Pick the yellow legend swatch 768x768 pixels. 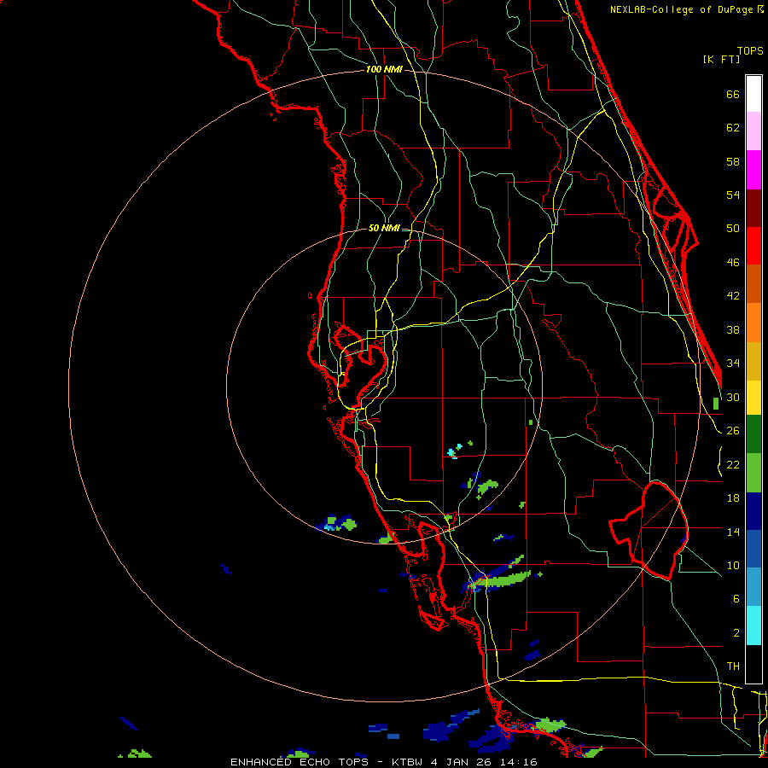click(x=753, y=398)
